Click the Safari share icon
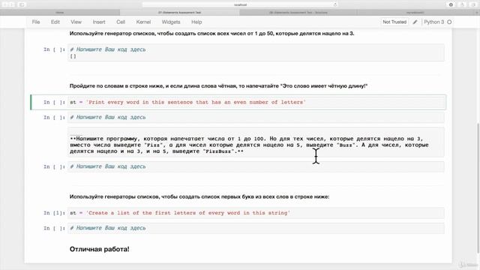 pyautogui.click(x=462, y=4)
